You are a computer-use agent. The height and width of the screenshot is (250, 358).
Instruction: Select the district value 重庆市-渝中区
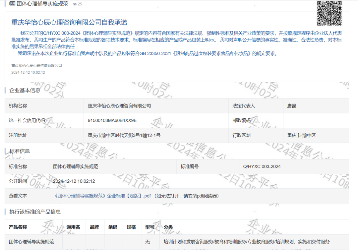coord(301,135)
